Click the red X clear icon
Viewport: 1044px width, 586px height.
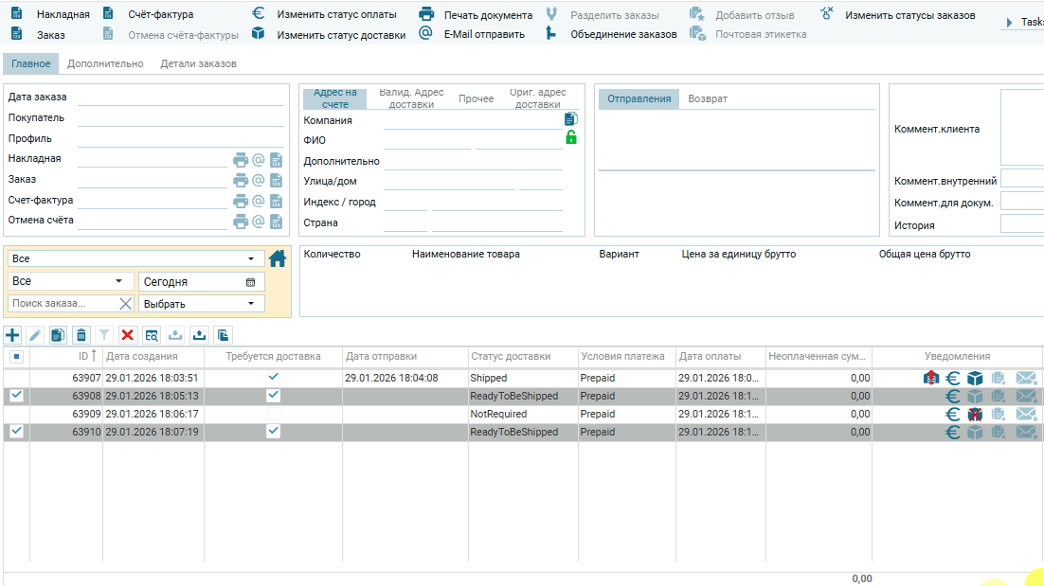pyautogui.click(x=128, y=334)
